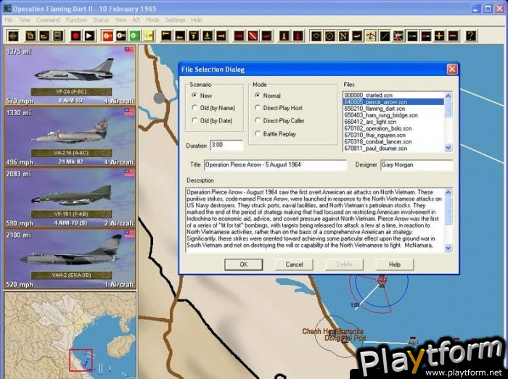Click the Files list scroll-up arrow
Viewport: 508px width, 379px height.
point(448,96)
